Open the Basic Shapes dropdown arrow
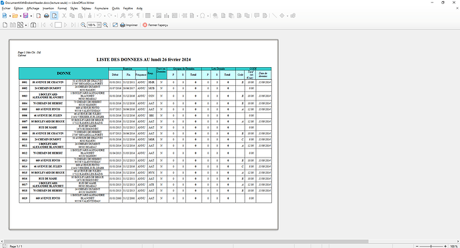 click(287, 16)
